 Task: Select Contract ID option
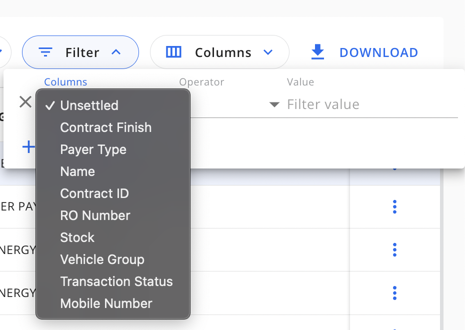(112, 193)
